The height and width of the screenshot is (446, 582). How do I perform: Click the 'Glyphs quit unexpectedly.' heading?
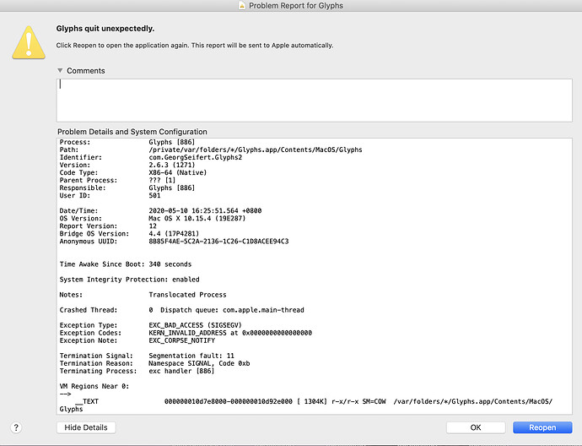coord(105,29)
